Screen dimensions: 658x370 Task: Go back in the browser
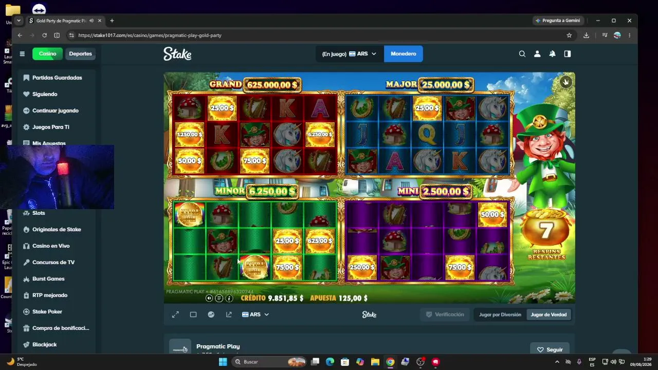(x=20, y=35)
